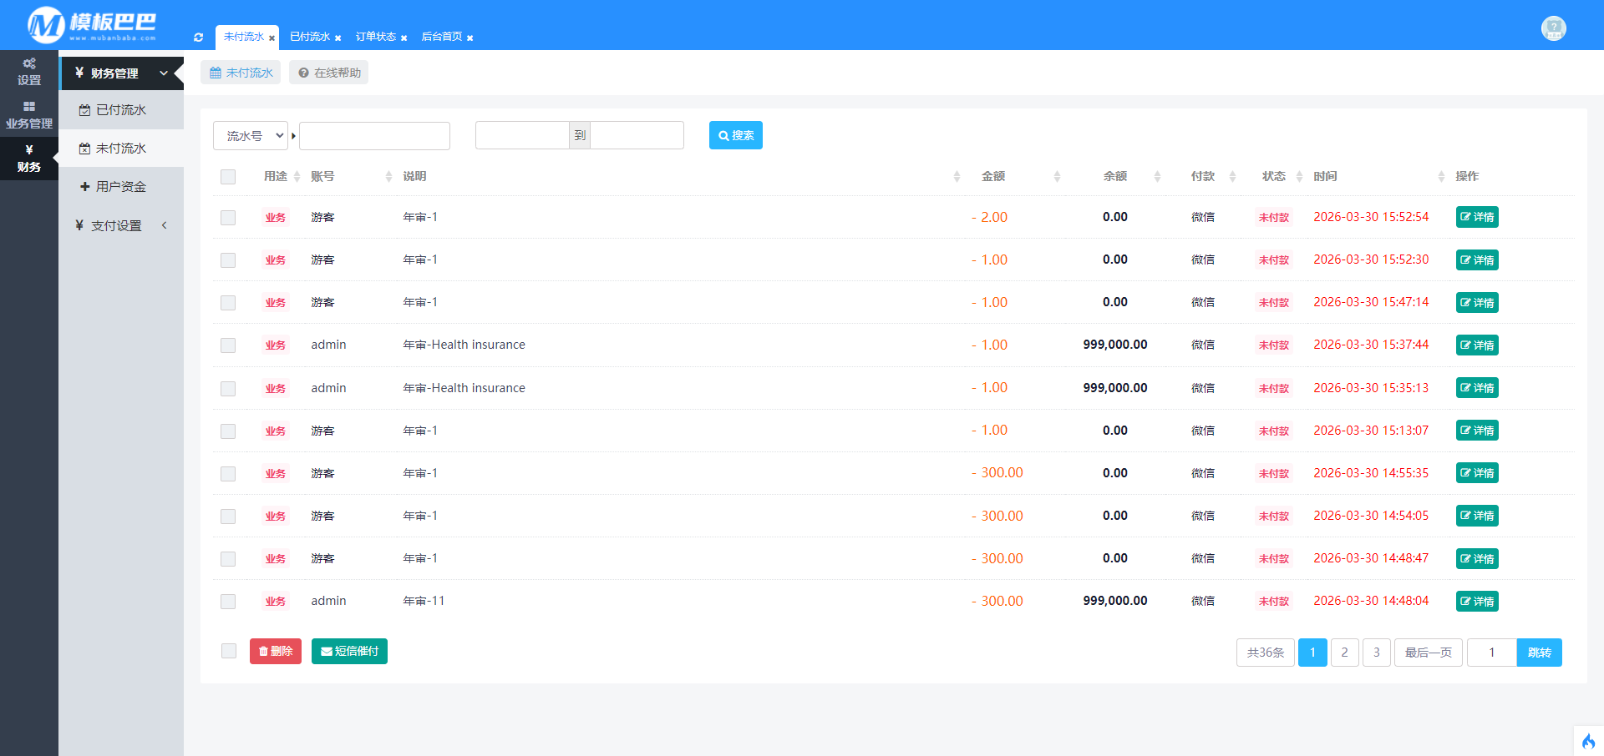Screen dimensions: 1604x756
Task: Sort by 金额 column arrows
Action: 1057,177
